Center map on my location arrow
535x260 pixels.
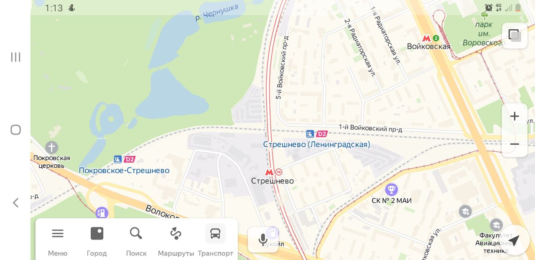515,240
